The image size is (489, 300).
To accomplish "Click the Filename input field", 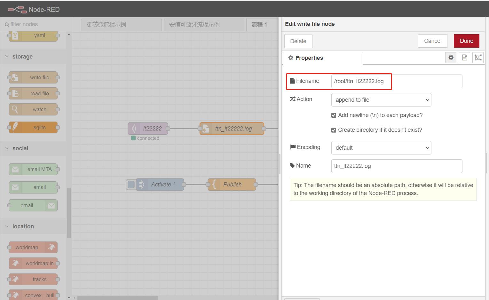I will pyautogui.click(x=397, y=81).
